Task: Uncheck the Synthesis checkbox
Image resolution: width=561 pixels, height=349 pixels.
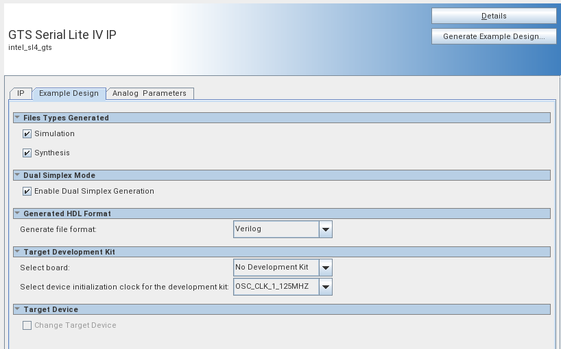Action: click(27, 153)
